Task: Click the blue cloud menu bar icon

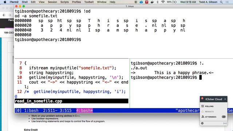Action: point(141,2)
